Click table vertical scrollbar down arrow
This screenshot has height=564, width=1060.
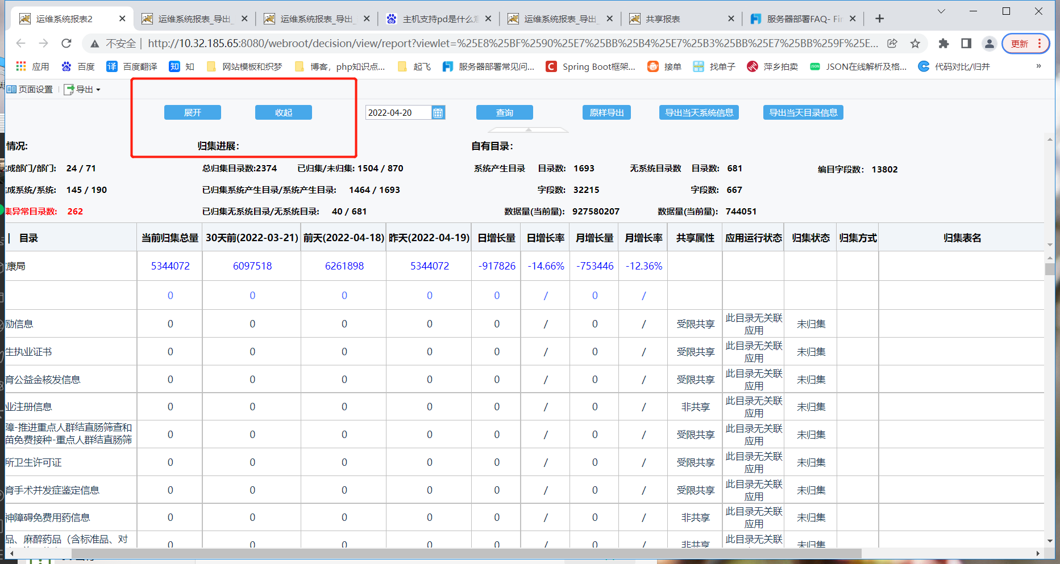[1050, 541]
